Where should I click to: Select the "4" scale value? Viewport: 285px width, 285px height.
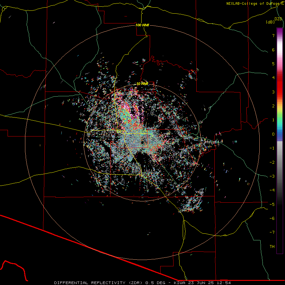[x=273, y=78]
